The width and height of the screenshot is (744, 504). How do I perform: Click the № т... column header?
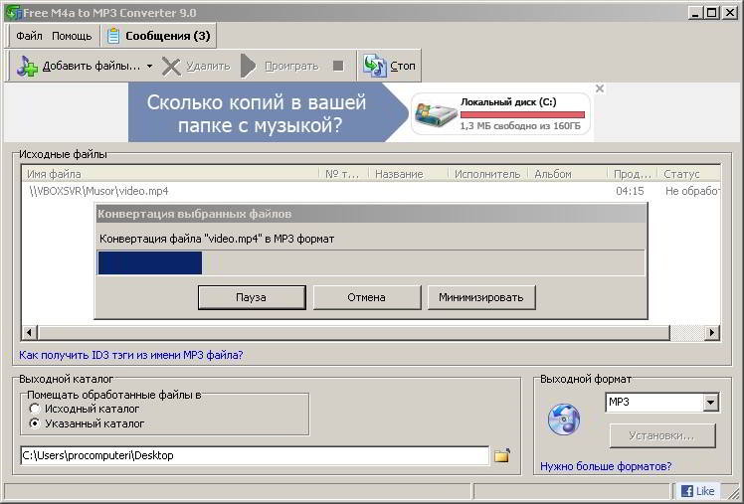344,174
